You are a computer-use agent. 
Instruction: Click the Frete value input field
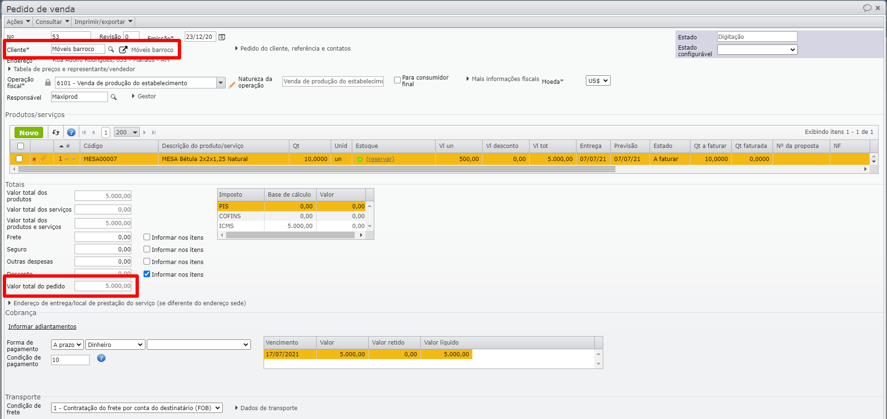tap(103, 237)
